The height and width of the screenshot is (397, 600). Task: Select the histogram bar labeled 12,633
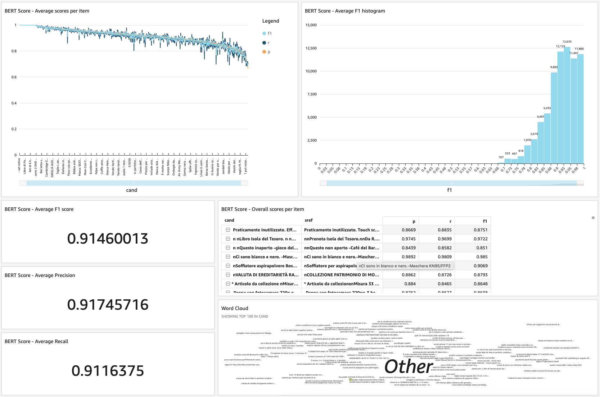[567, 105]
